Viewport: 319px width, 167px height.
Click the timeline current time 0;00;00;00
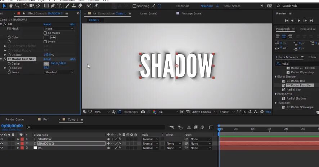pyautogui.click(x=12, y=126)
